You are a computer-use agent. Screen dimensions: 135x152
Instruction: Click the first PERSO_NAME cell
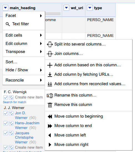pyautogui.click(x=100, y=20)
